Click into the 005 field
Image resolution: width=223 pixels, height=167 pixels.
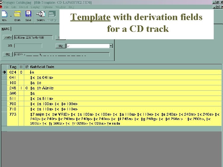[28, 46]
